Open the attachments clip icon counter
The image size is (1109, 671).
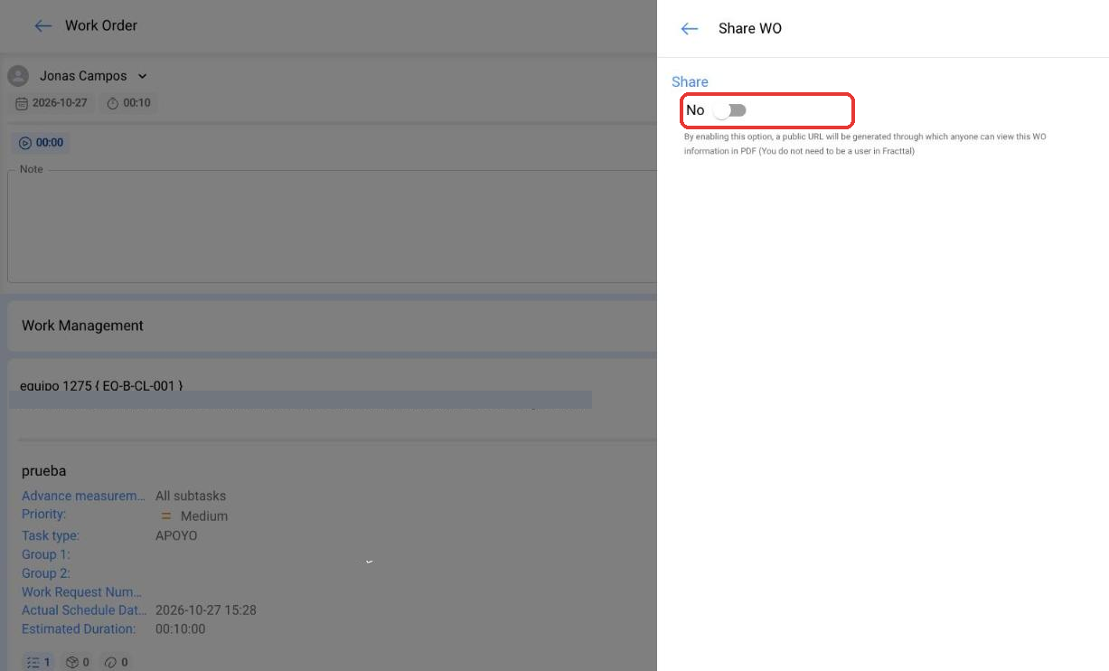[x=117, y=662]
